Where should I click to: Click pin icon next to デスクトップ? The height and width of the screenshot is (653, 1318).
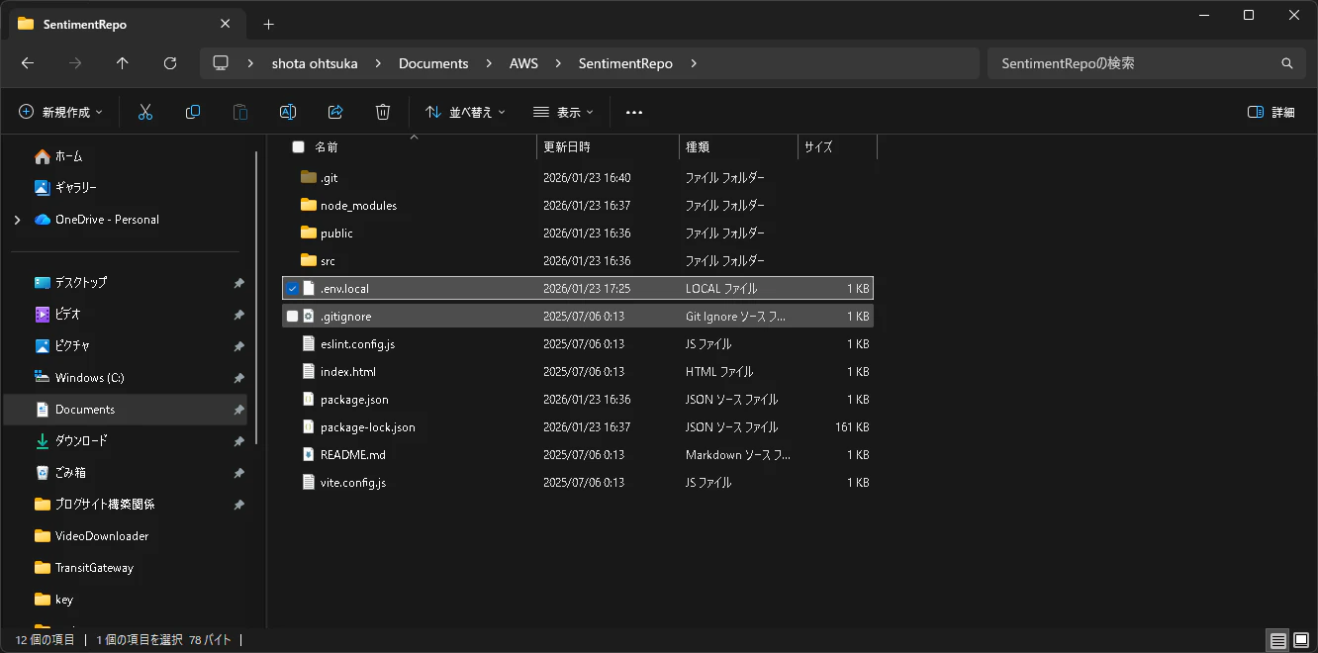[238, 283]
